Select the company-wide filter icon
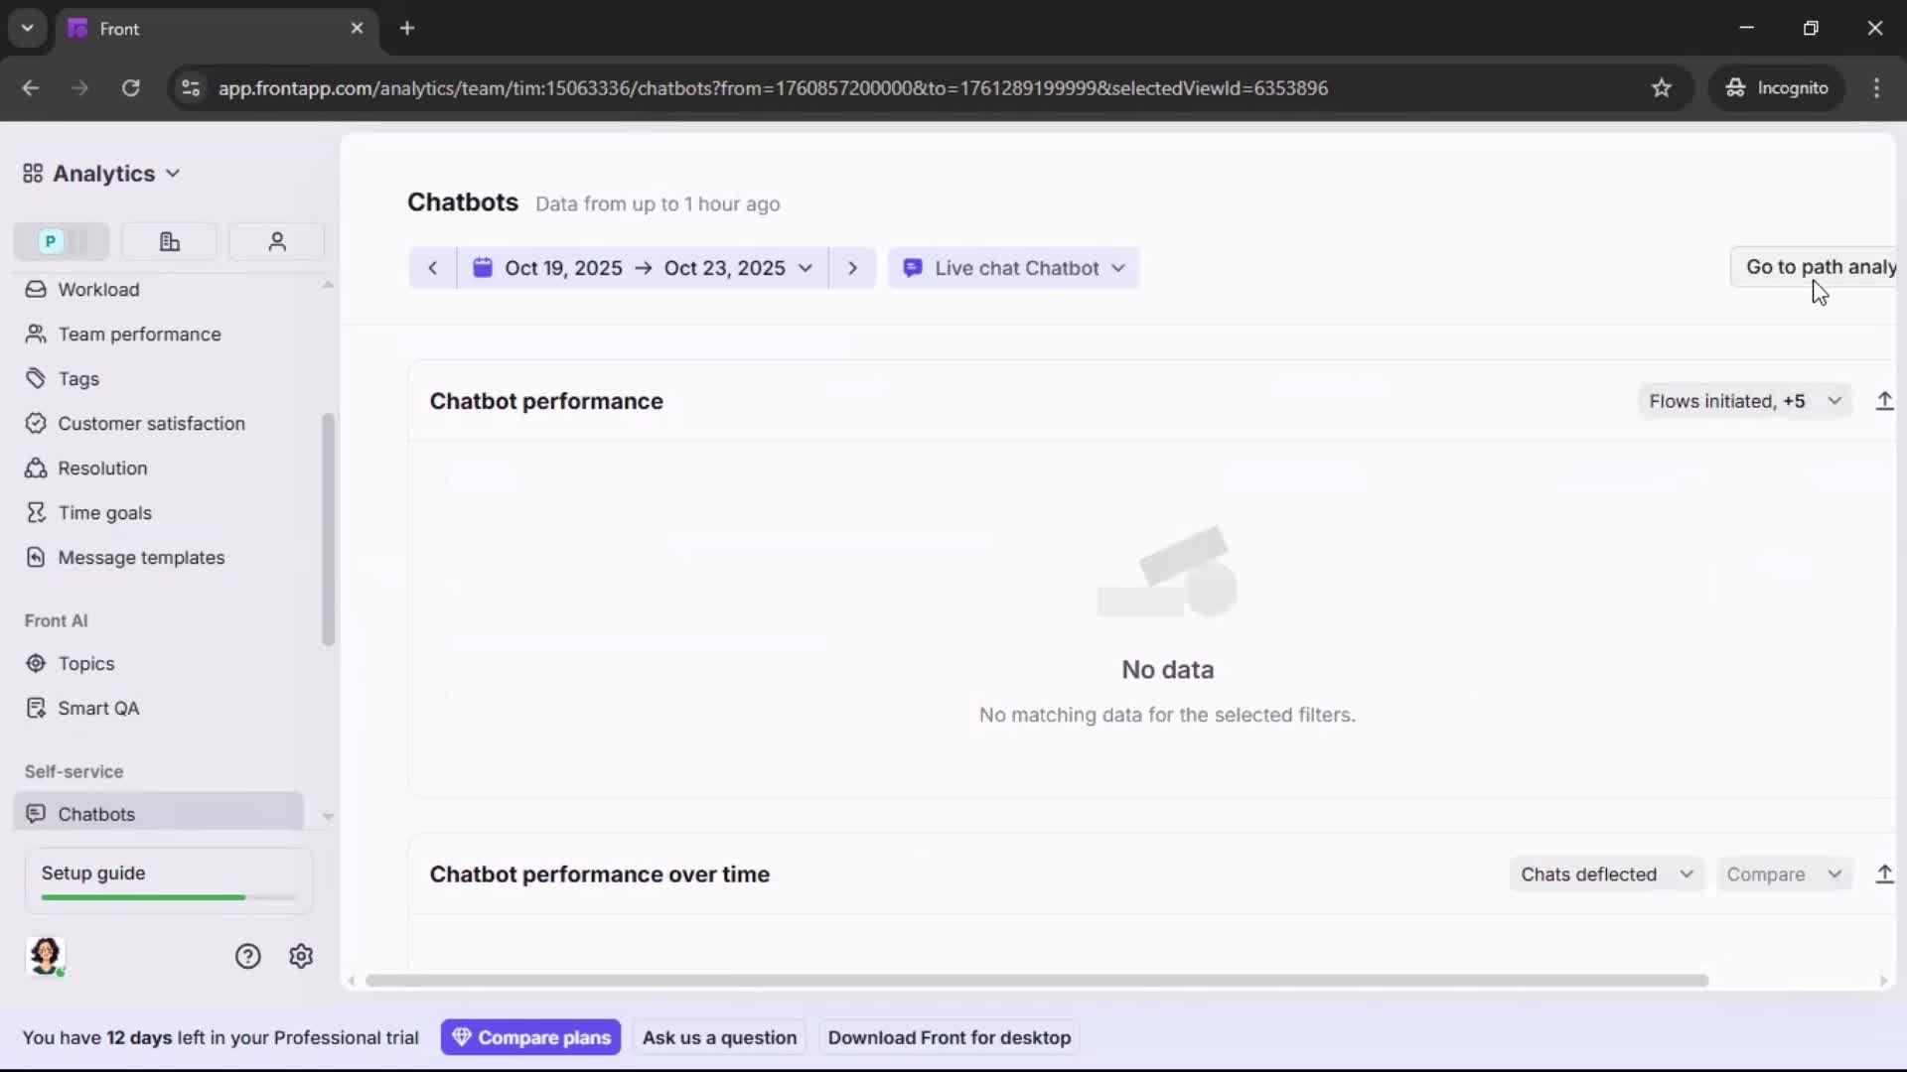Screen dimensions: 1907x1072 point(169,241)
